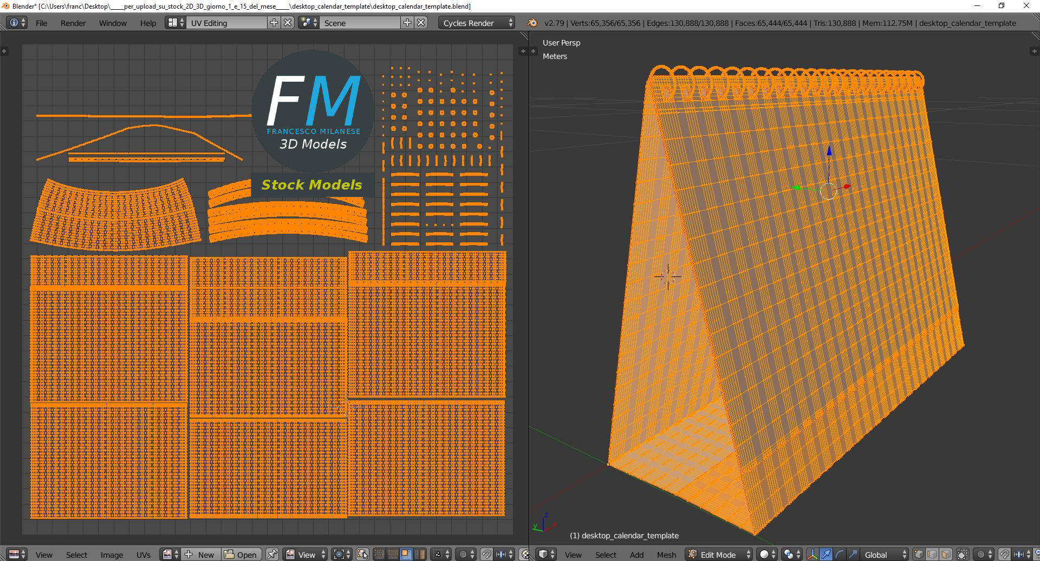Toggle limit selection to visible

point(963,555)
